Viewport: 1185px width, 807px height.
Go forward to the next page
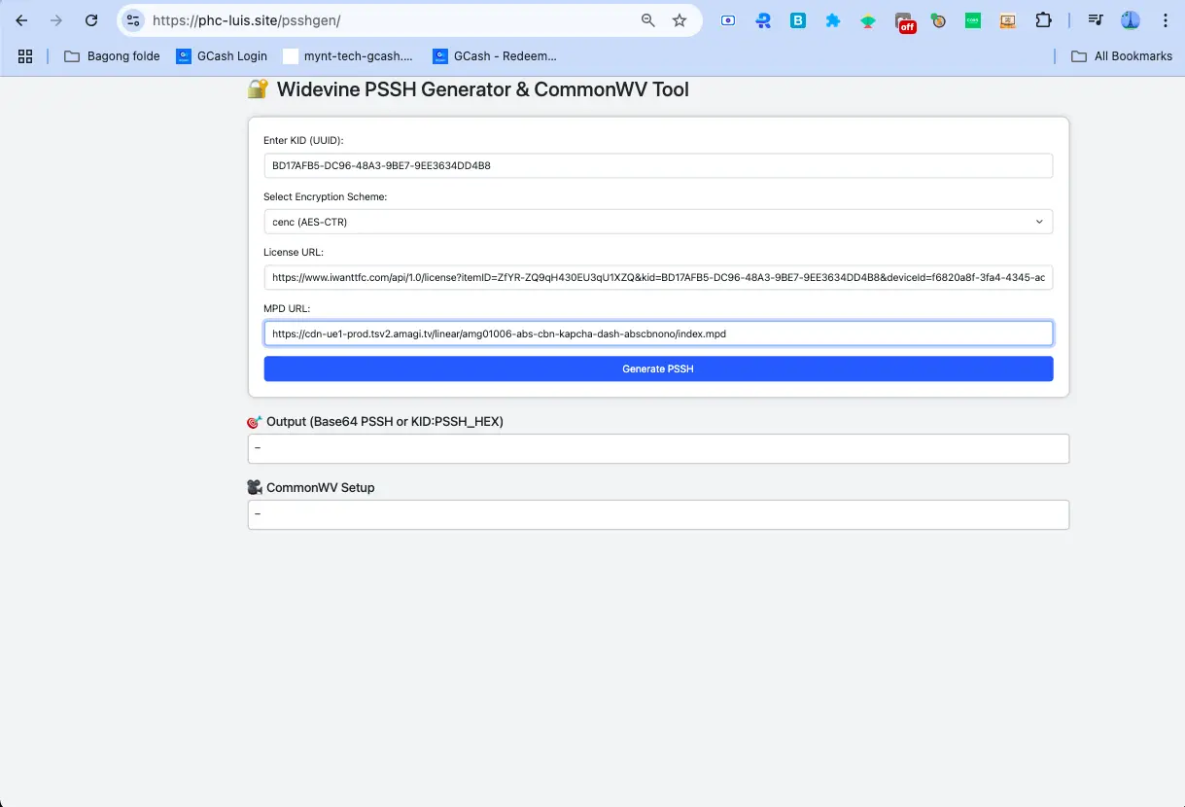pyautogui.click(x=56, y=20)
